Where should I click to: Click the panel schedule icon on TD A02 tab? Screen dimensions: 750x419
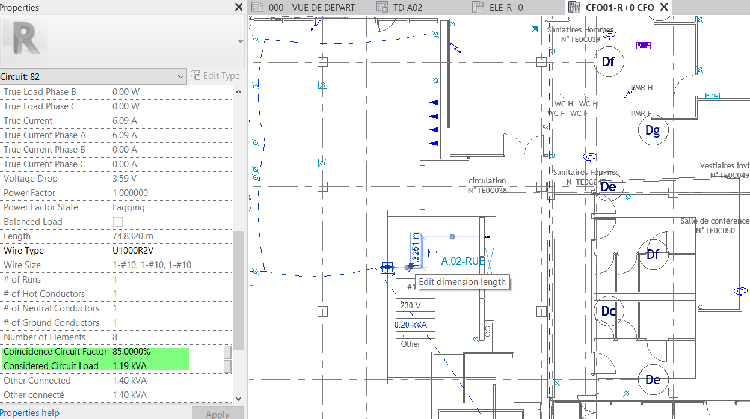(x=381, y=7)
